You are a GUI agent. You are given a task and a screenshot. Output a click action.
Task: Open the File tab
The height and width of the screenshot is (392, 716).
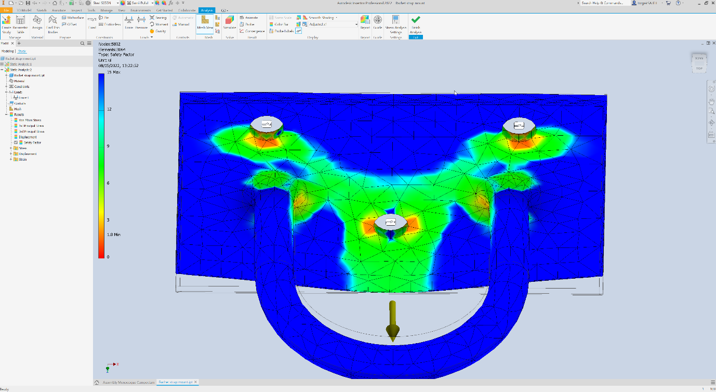click(6, 10)
